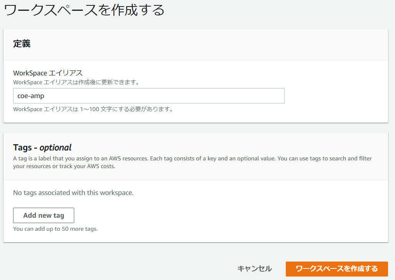
Task: Click the 'No tags associated with this workspace' message
Action: 73,193
